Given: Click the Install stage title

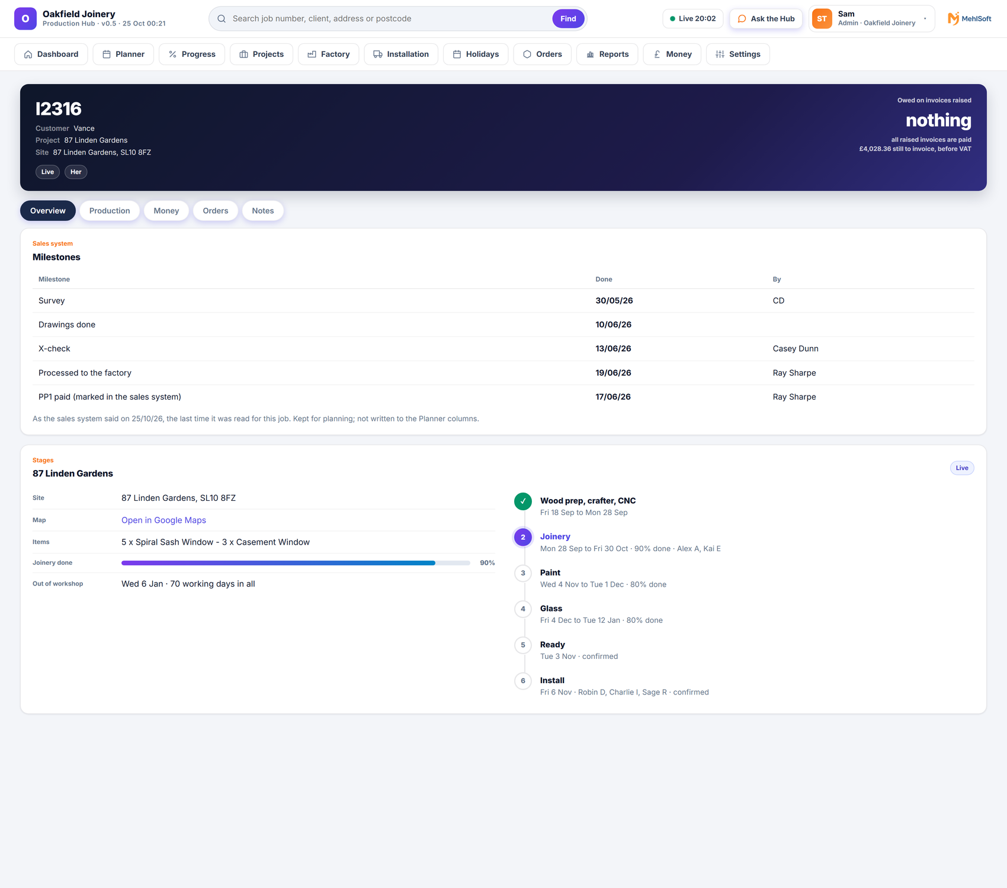Looking at the screenshot, I should 552,680.
